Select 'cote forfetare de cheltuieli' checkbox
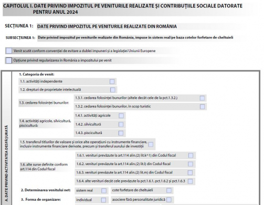Screen dimensions: 264x205 click(x=169, y=190)
